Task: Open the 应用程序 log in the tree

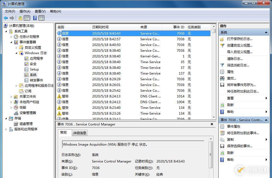Action: [x=36, y=58]
